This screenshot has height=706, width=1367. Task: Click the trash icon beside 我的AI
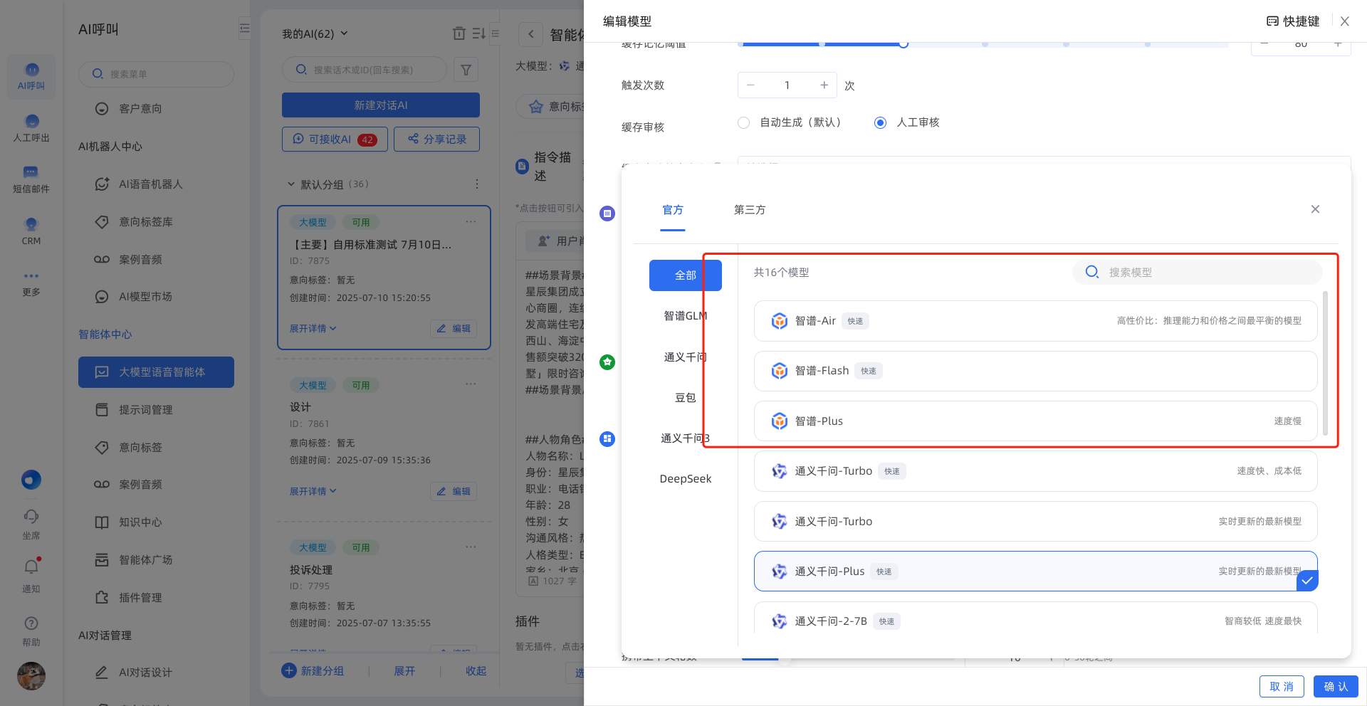(x=459, y=33)
